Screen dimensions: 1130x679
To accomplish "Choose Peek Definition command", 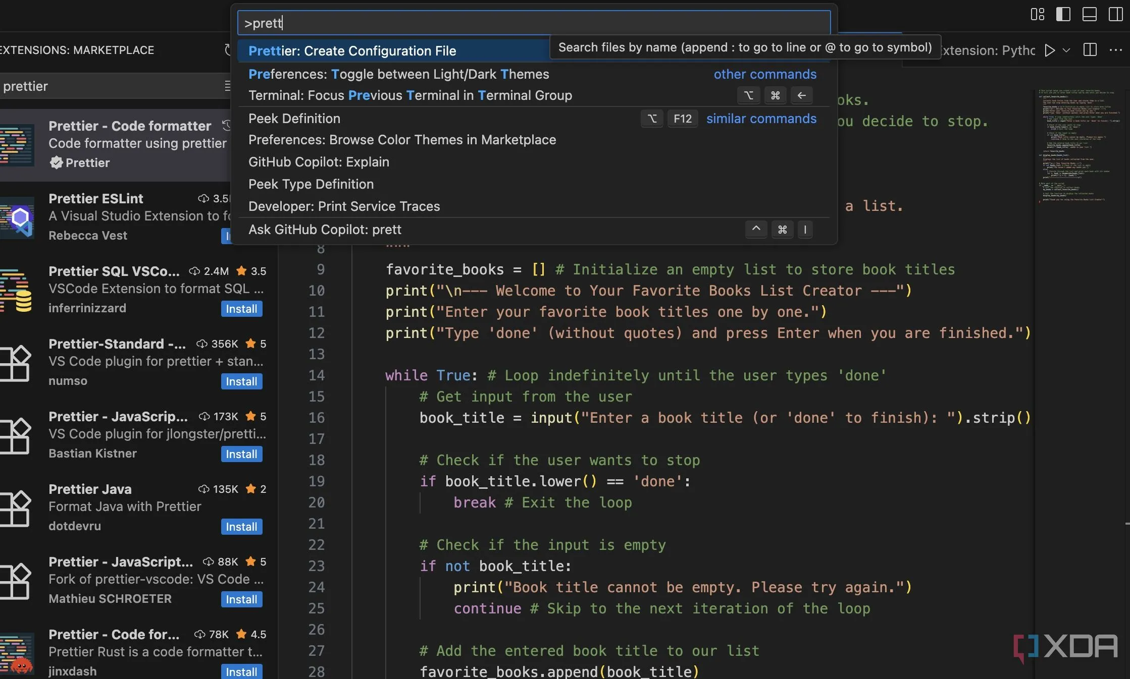I will pyautogui.click(x=534, y=119).
